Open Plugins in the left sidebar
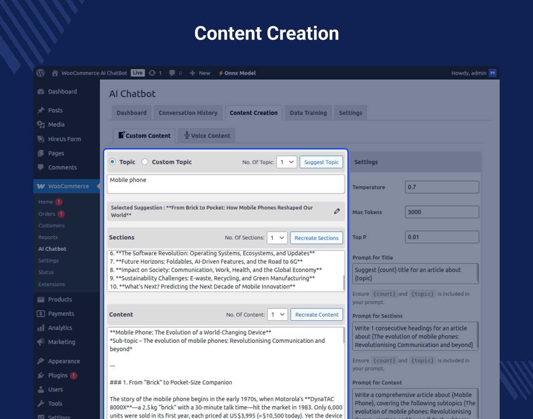 [x=58, y=375]
